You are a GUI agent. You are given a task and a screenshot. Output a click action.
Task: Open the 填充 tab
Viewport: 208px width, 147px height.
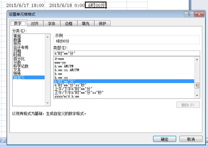(x=86, y=24)
